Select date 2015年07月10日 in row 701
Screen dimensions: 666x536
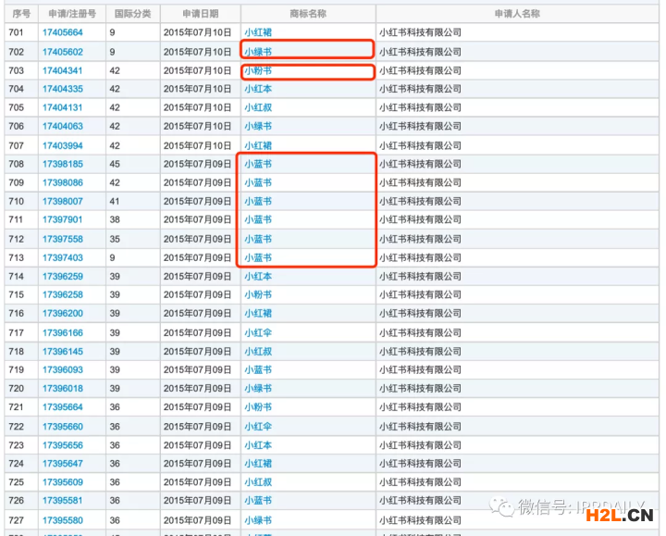198,32
